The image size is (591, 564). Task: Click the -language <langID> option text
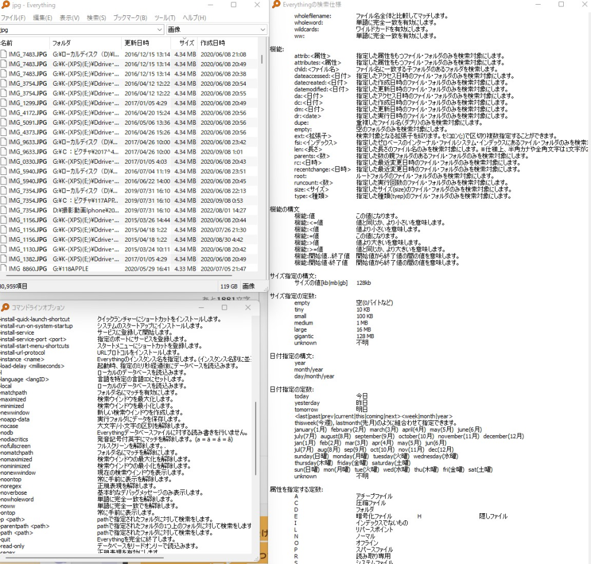coord(24,379)
